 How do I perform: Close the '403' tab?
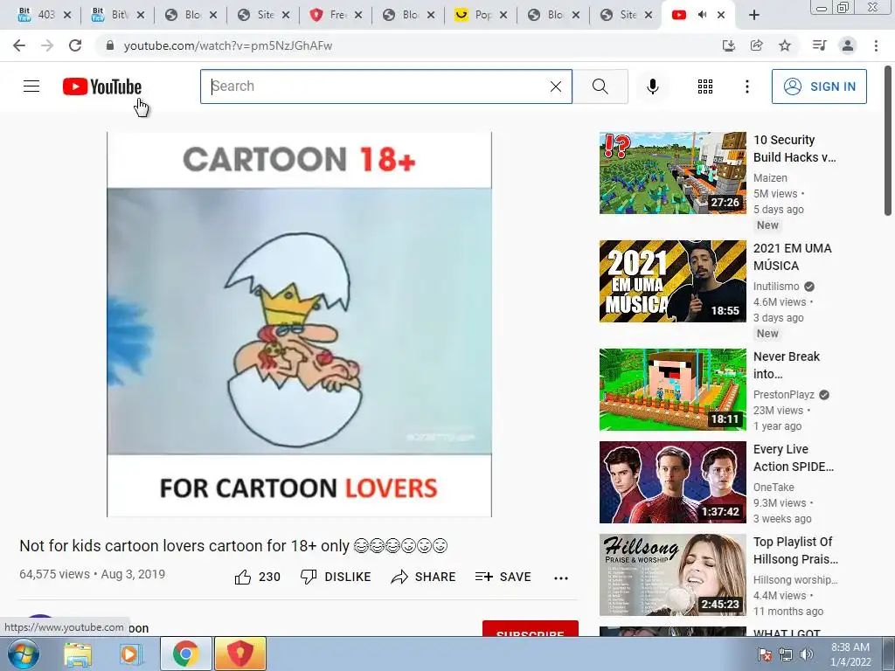pos(66,15)
